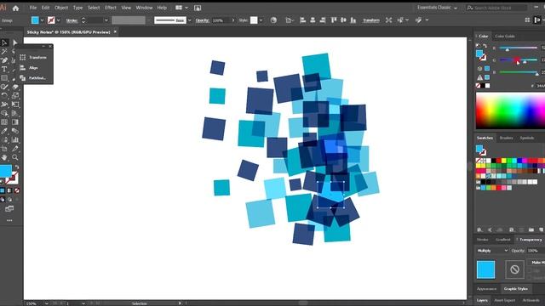Select the Free Transform tool

[15, 105]
